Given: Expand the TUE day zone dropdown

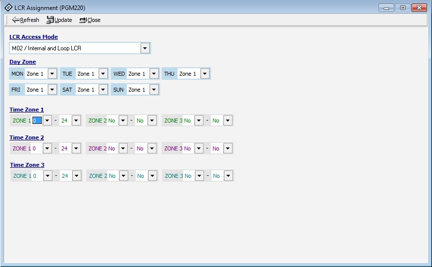Looking at the screenshot, I should coord(103,74).
